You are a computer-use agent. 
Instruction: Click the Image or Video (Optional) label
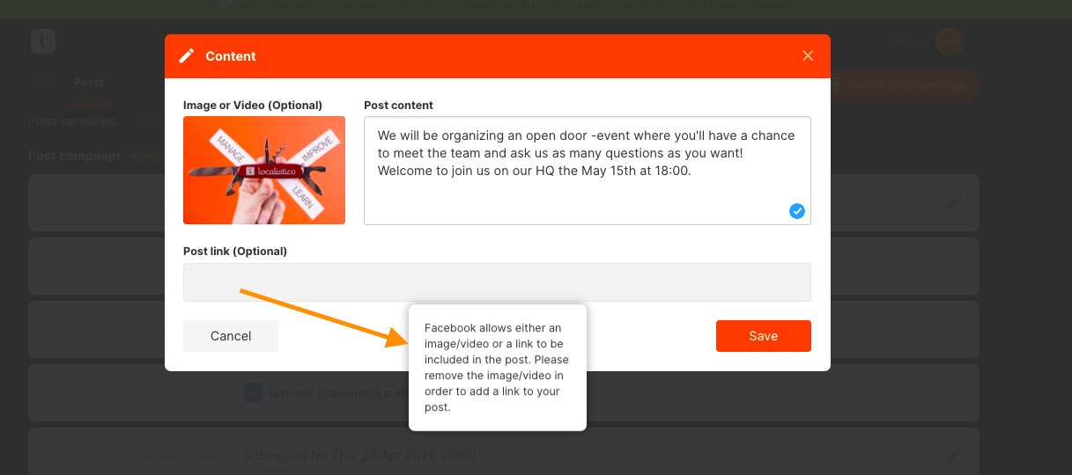coord(253,106)
